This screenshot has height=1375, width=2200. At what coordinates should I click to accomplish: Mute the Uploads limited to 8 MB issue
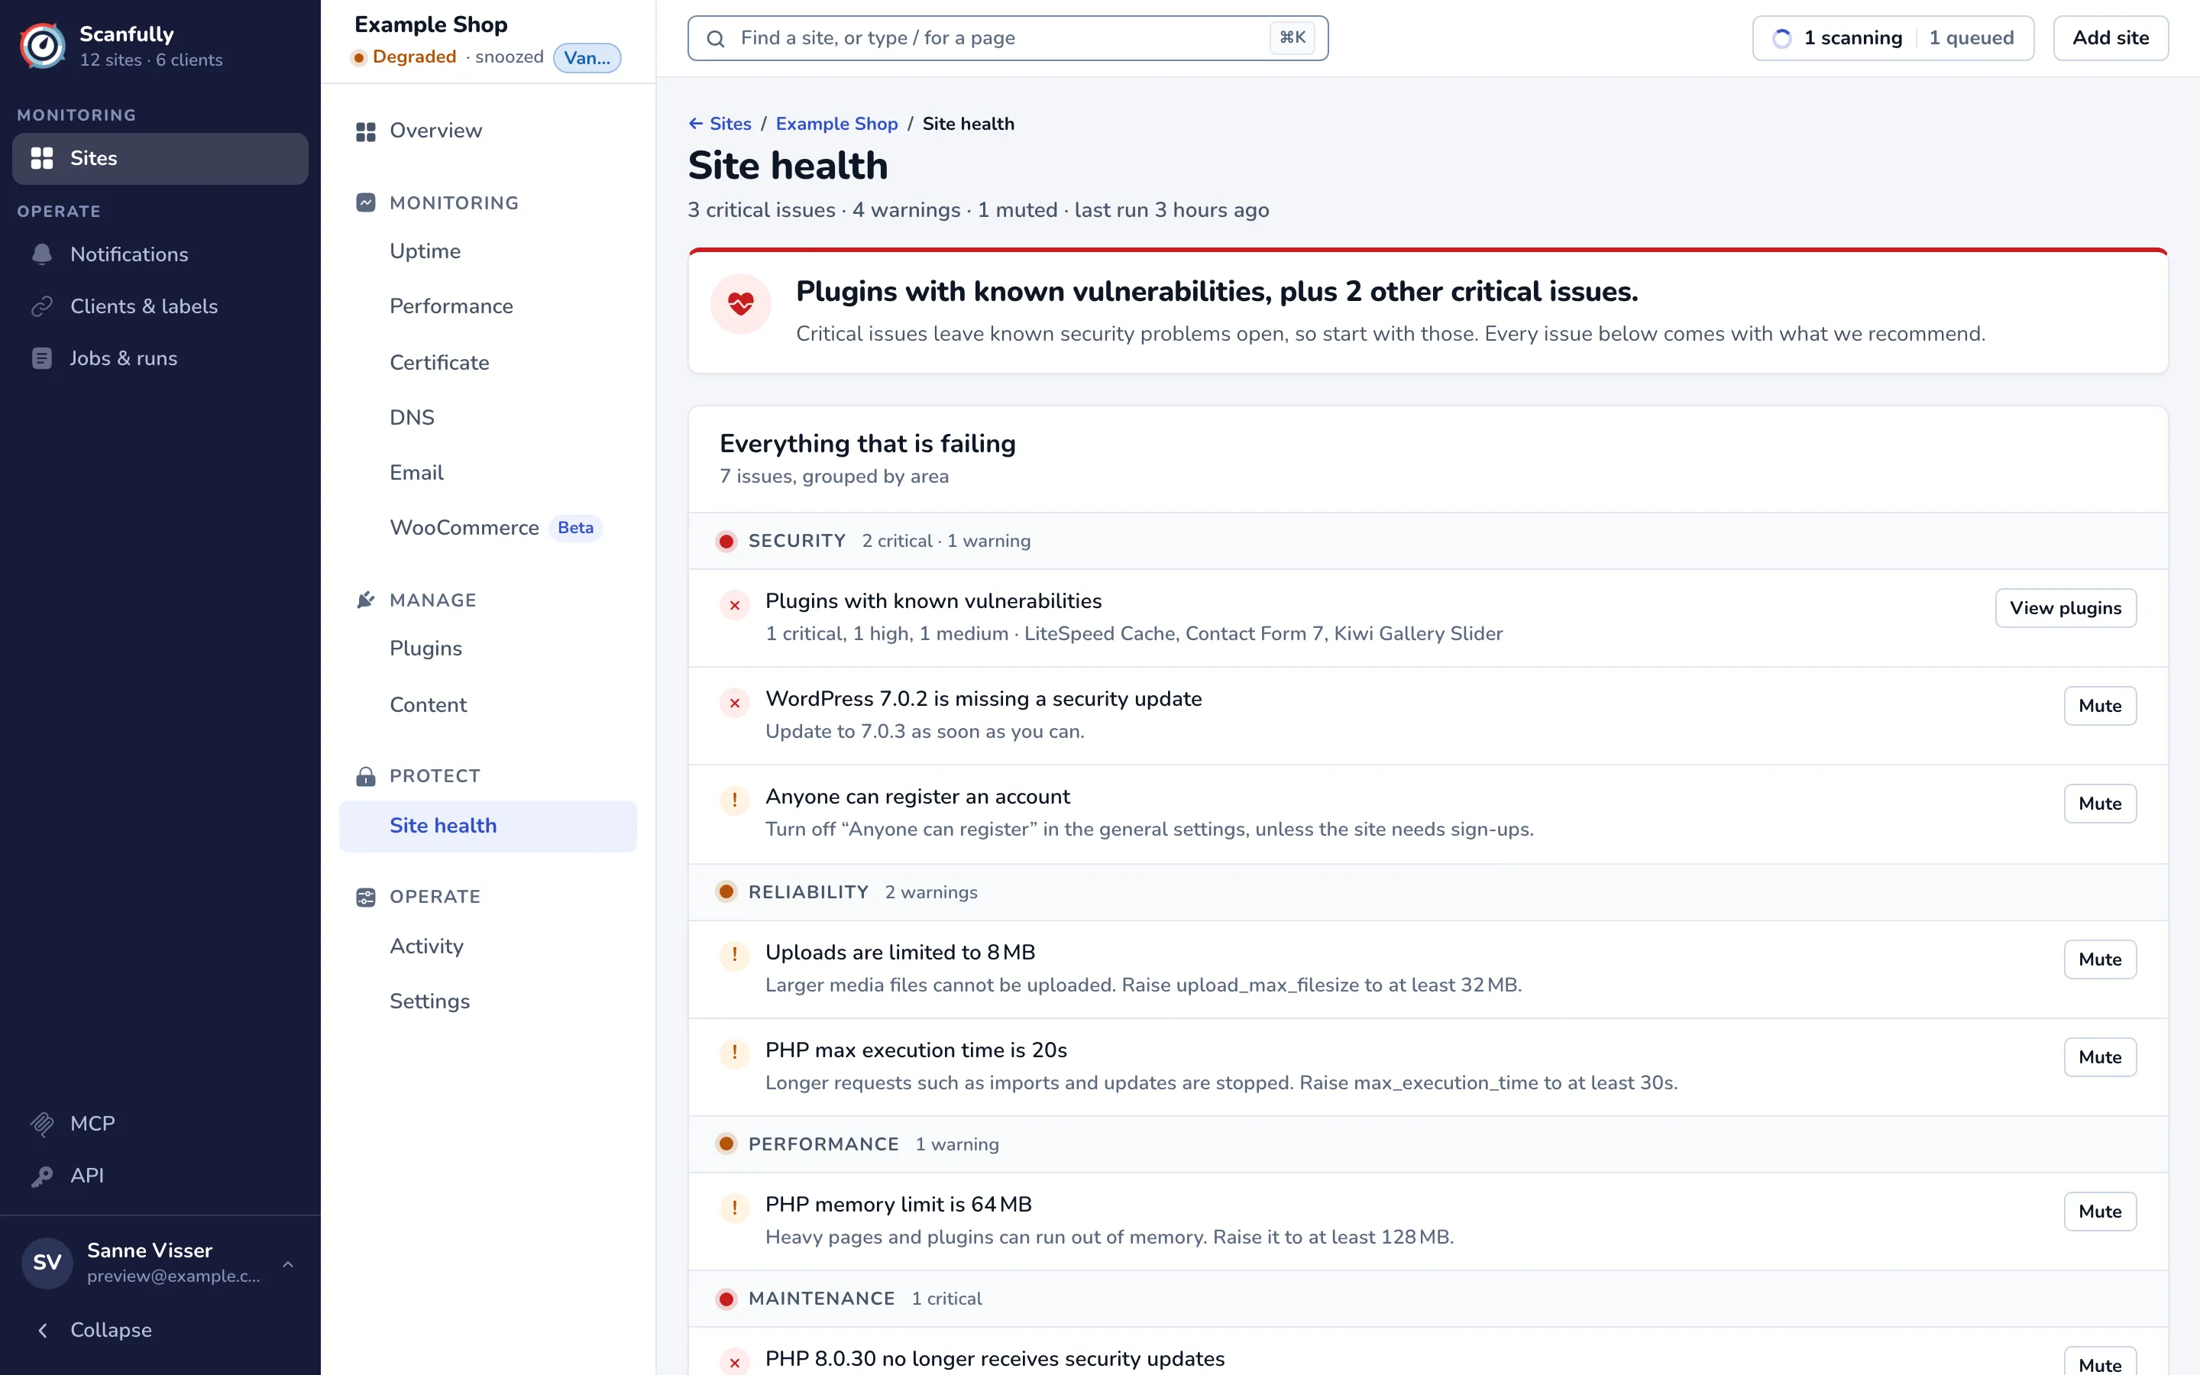[2100, 959]
